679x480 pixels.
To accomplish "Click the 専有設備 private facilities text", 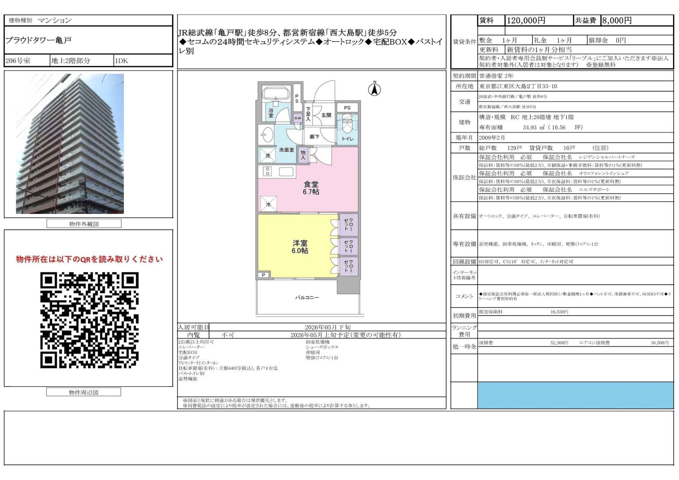I will tap(539, 244).
